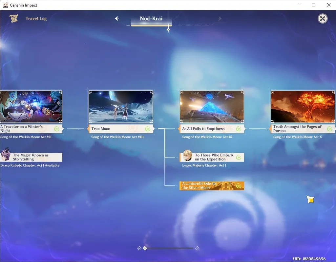This screenshot has width=336, height=262.
Task: Click portrait on To Those Who Embark quest
Action: [187, 156]
